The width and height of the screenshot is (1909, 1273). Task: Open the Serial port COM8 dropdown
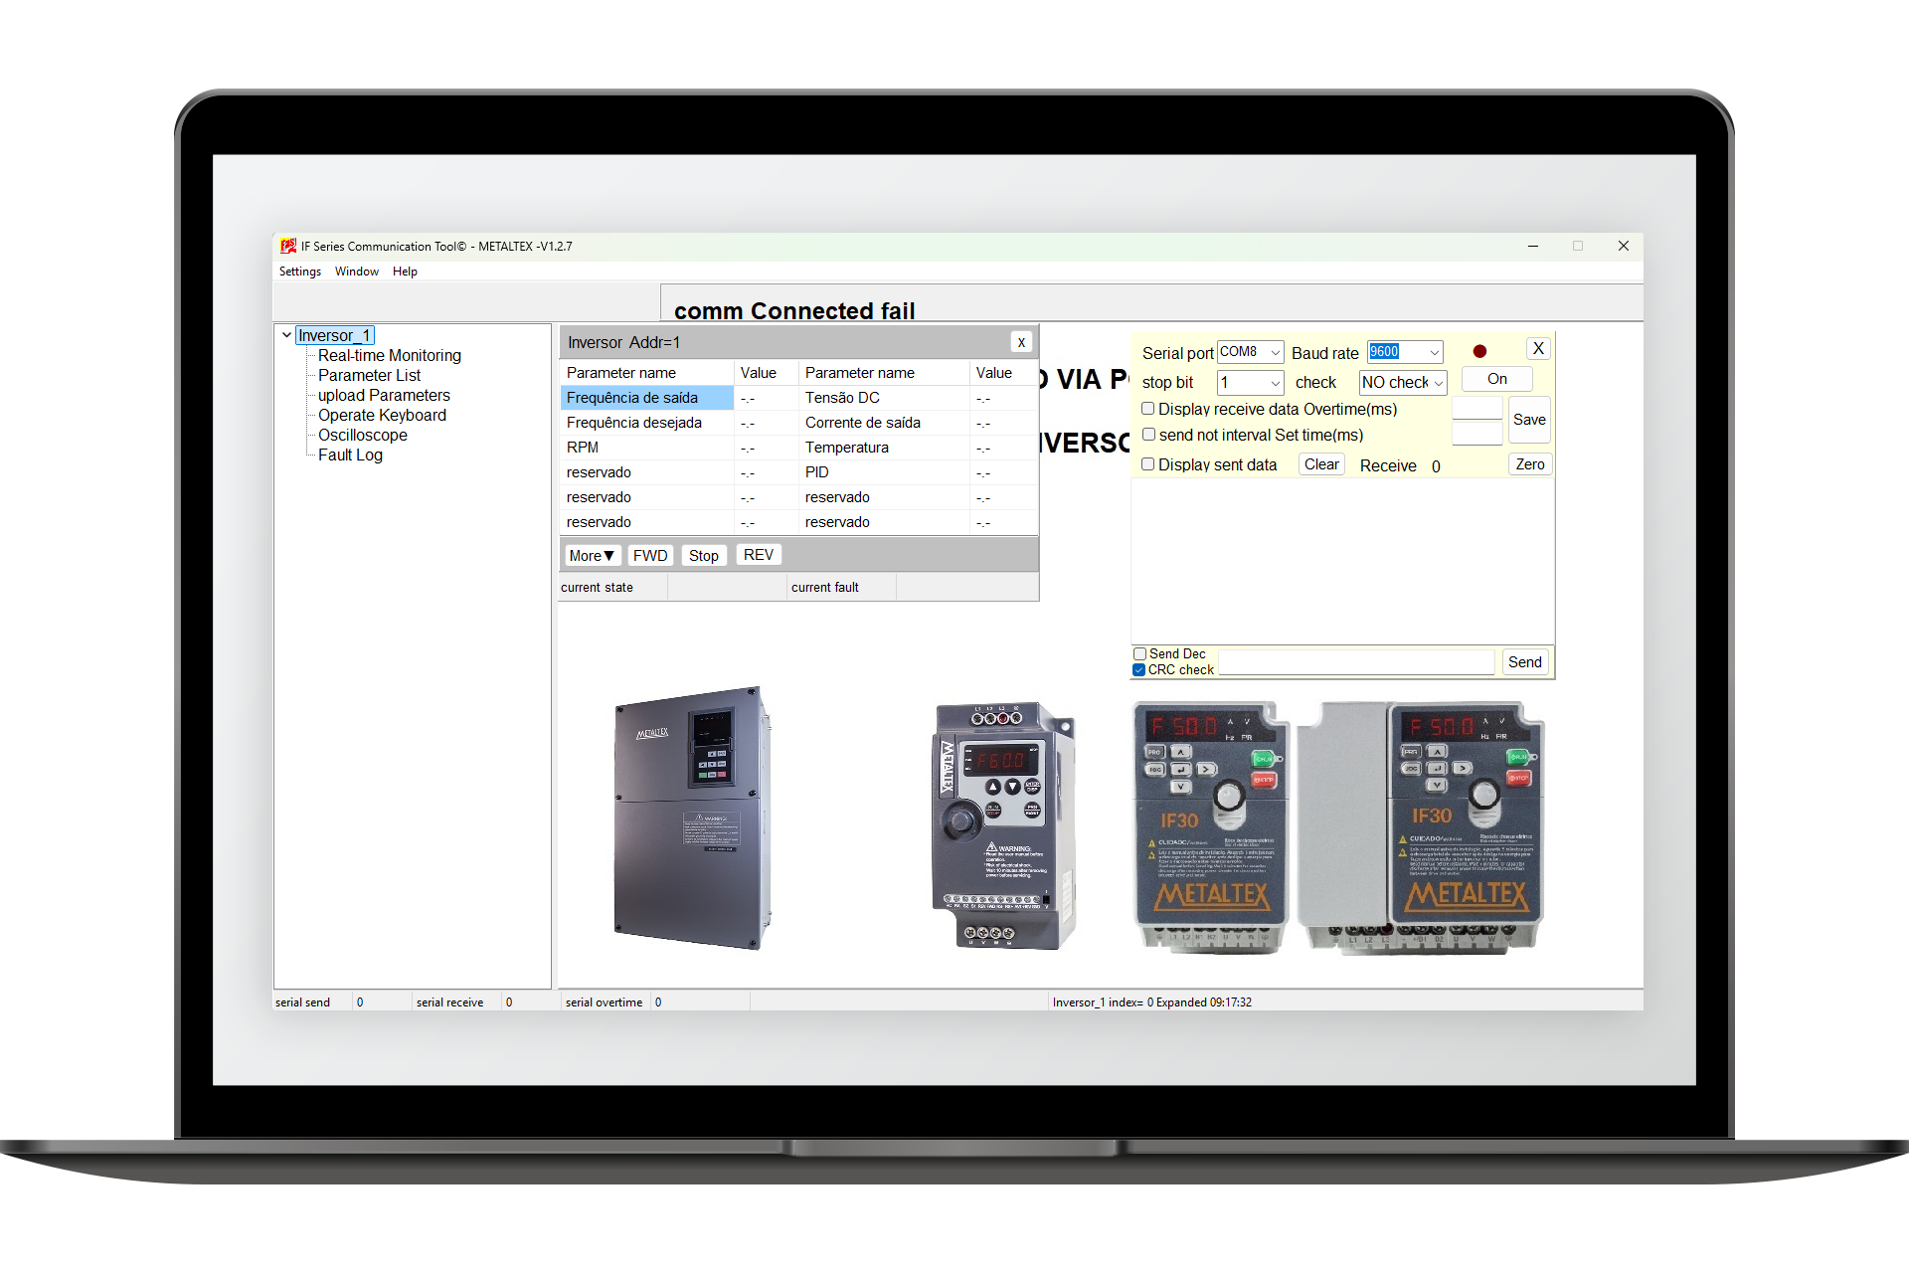(x=1251, y=352)
